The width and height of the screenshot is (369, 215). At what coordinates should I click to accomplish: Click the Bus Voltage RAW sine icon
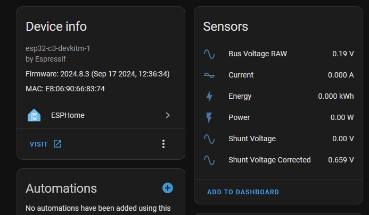[209, 54]
